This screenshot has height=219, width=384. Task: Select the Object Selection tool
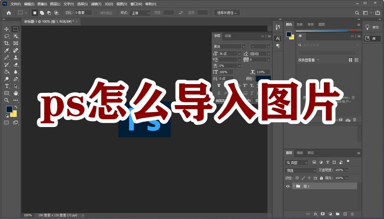pos(16,36)
